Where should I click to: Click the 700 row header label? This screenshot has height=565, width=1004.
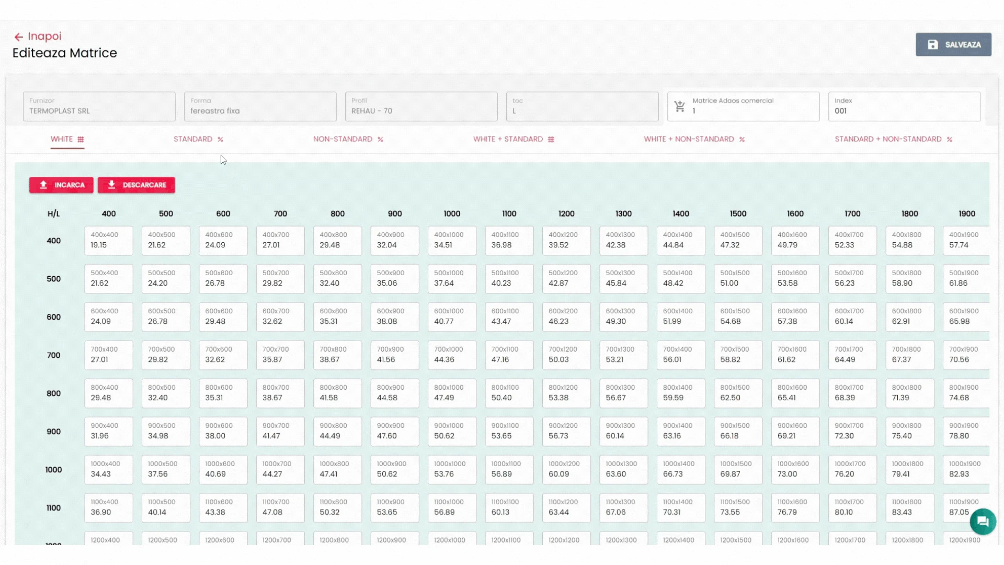pyautogui.click(x=53, y=355)
